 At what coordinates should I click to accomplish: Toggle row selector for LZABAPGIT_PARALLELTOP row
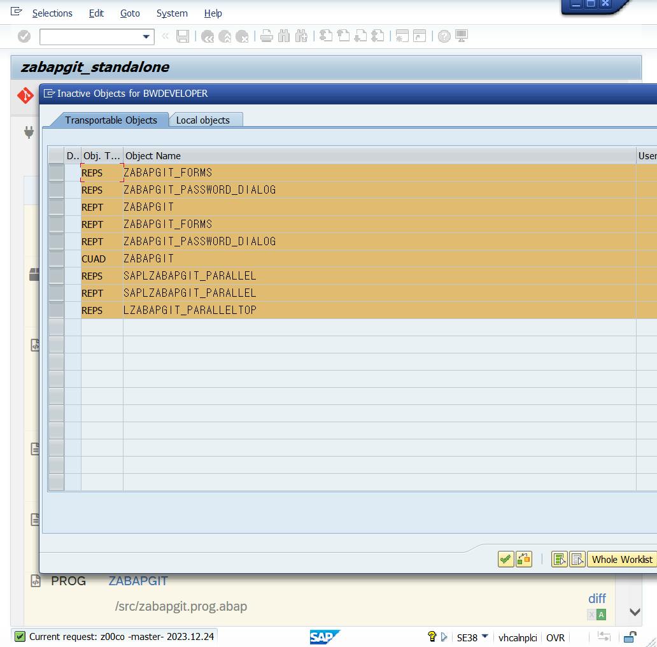point(56,310)
